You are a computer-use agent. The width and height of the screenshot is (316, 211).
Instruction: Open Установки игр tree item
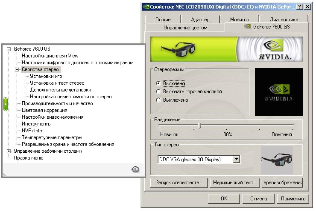[46, 76]
